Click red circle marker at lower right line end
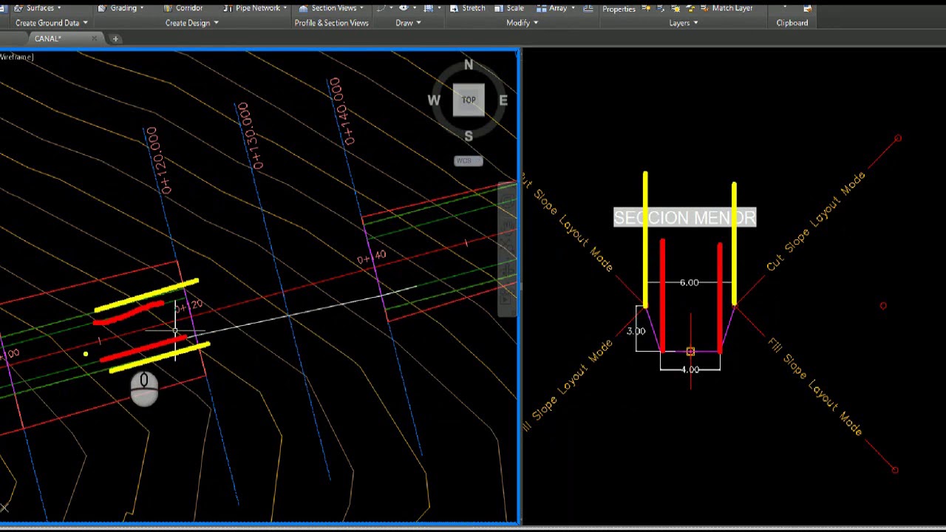This screenshot has width=946, height=532. coord(895,469)
